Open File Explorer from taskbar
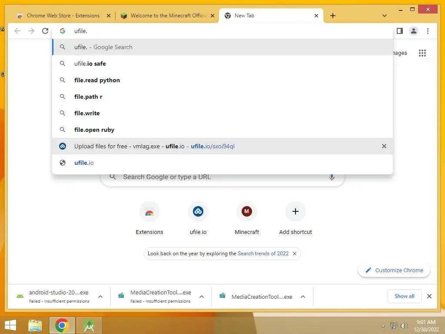 pos(35,325)
